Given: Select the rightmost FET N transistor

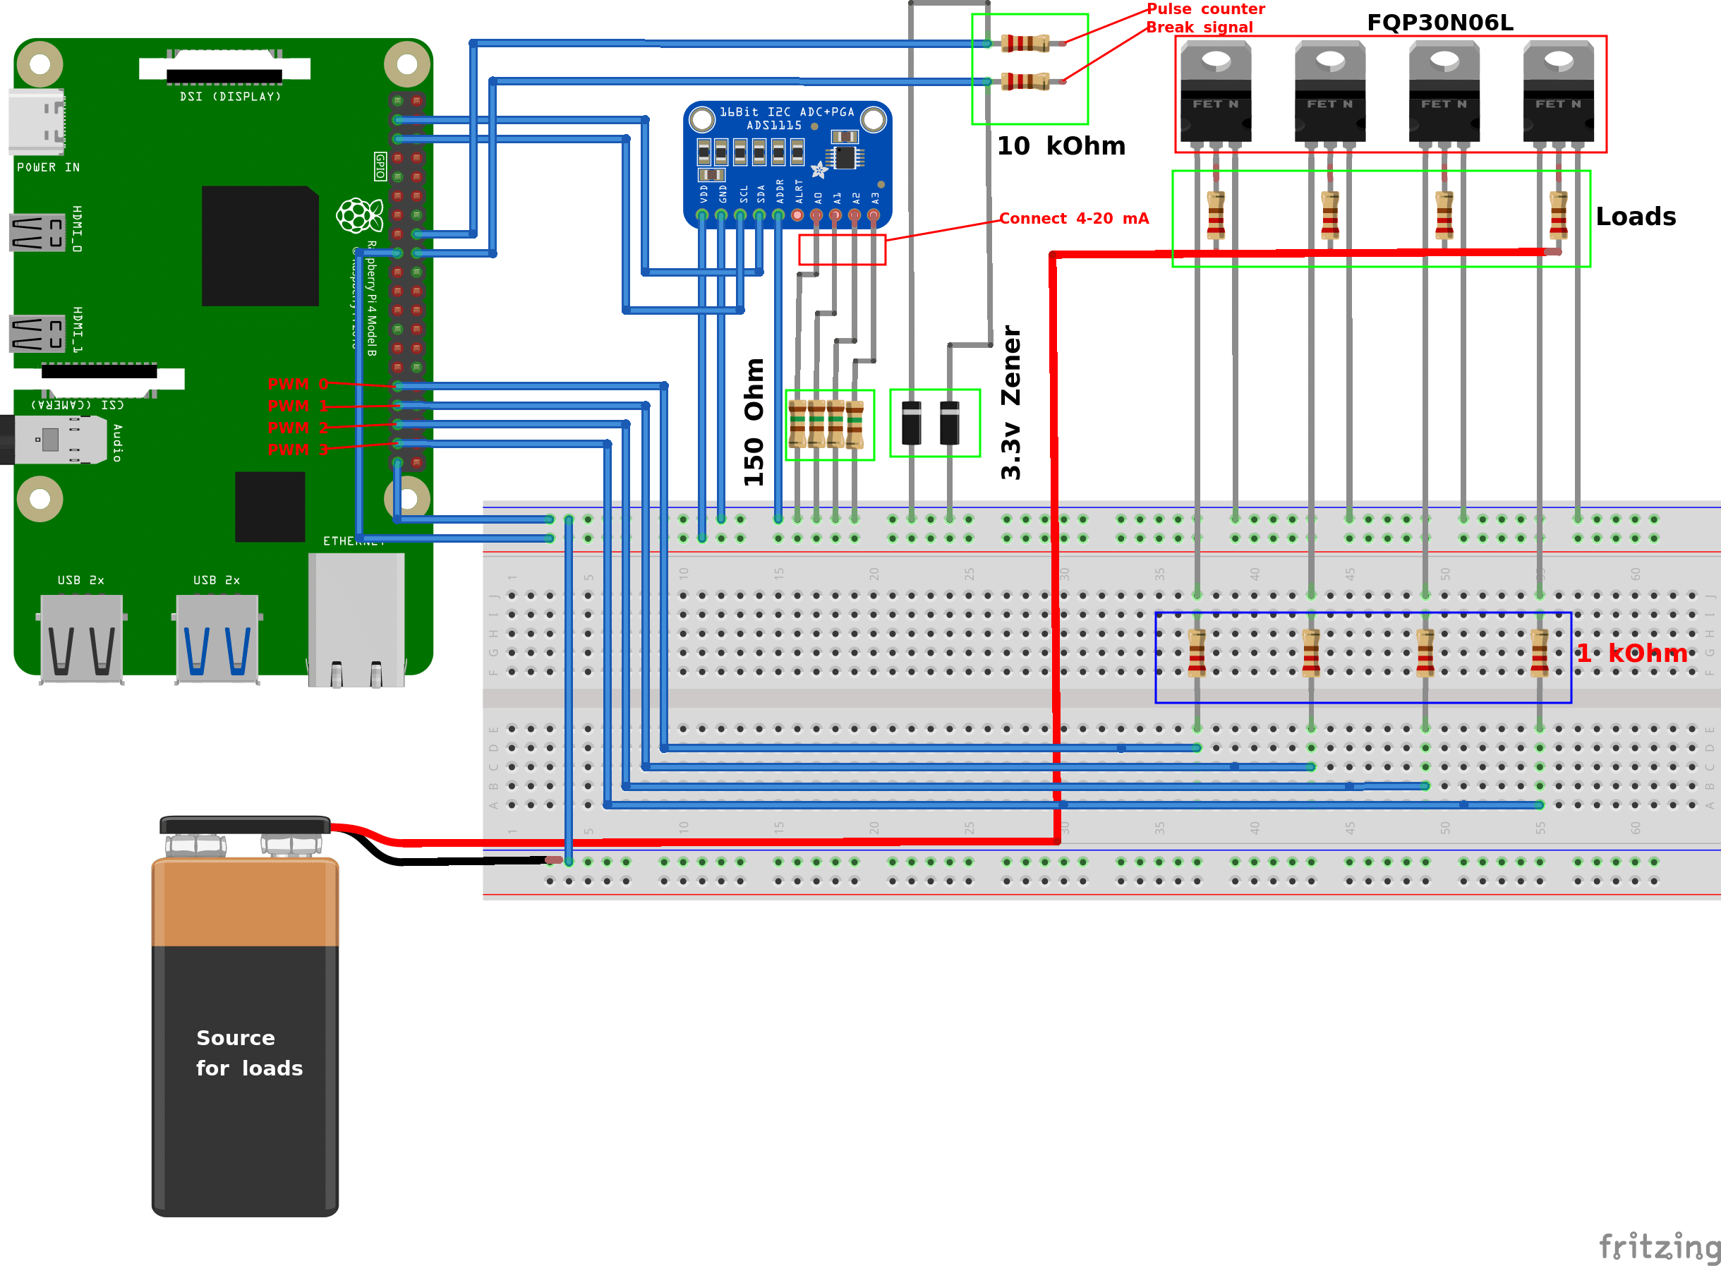Looking at the screenshot, I should 1558,92.
